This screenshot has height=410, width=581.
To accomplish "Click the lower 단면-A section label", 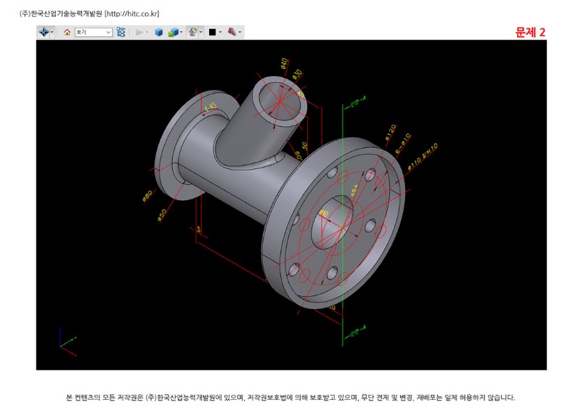I will 358,331.
